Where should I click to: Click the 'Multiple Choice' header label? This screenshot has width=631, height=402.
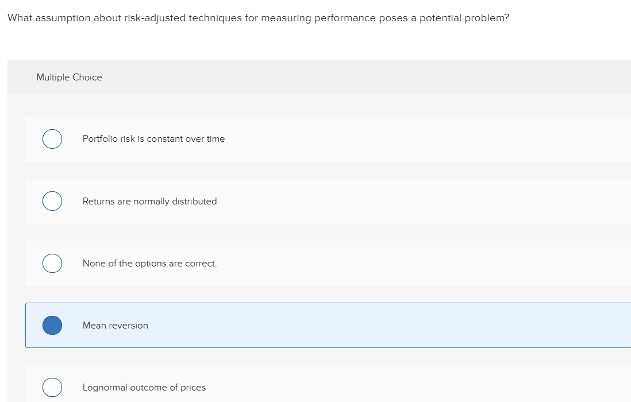[x=69, y=77]
